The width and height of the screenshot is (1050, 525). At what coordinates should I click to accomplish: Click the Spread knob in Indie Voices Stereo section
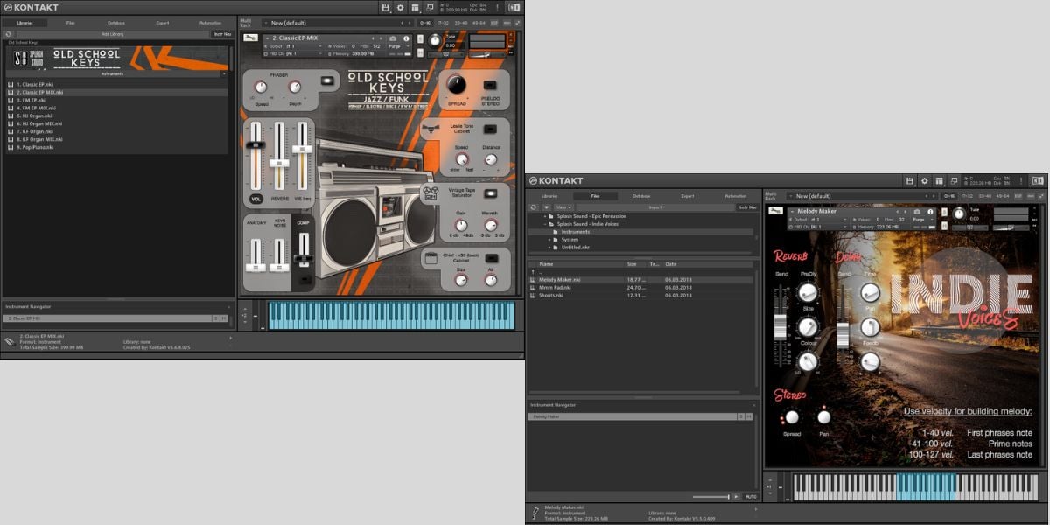[792, 417]
